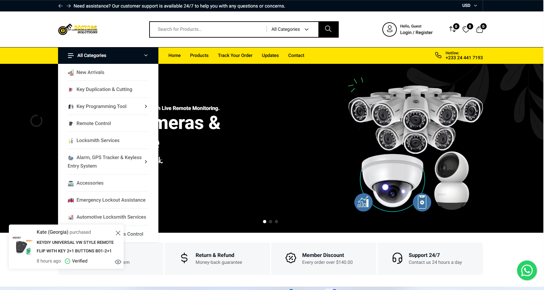
Task: Click the Support 24/7 heading
Action: tap(424, 255)
